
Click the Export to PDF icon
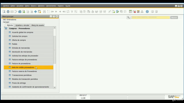32,11
